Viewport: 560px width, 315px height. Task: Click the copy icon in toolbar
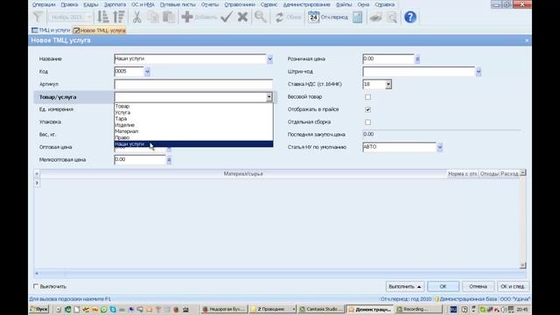pyautogui.click(x=153, y=17)
